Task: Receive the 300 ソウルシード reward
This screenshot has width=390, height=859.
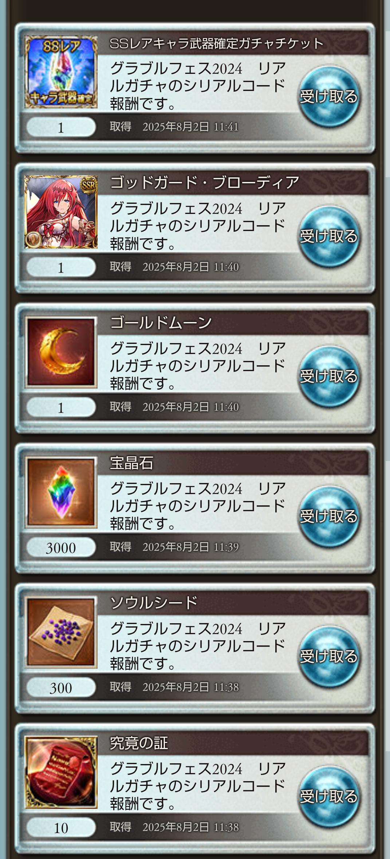Action: [x=329, y=656]
